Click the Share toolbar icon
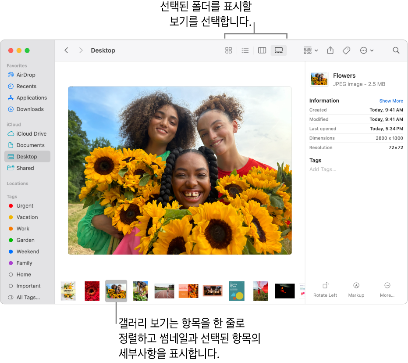The image size is (408, 363). point(330,50)
